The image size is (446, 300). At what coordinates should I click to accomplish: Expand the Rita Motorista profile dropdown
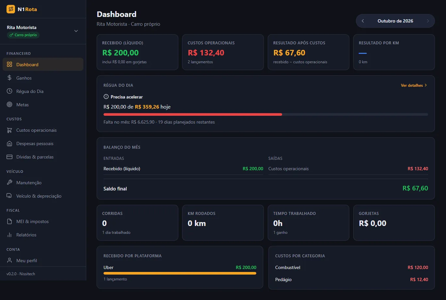pyautogui.click(x=76, y=31)
